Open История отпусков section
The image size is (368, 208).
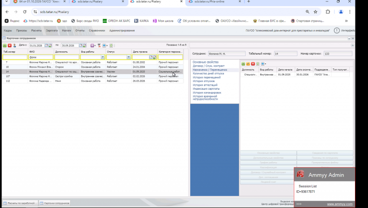point(204,81)
